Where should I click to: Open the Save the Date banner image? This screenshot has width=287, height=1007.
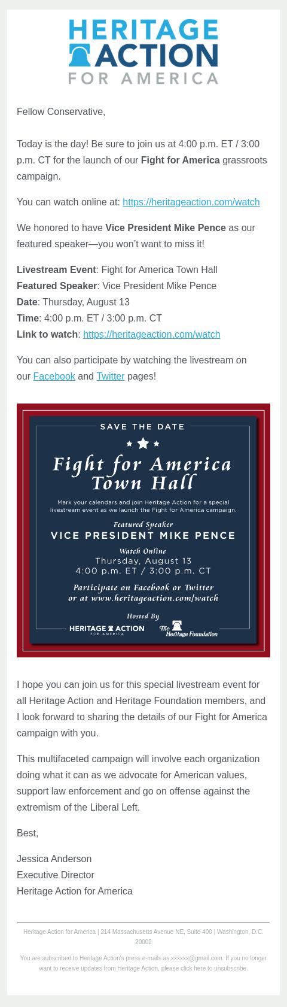pos(143,530)
